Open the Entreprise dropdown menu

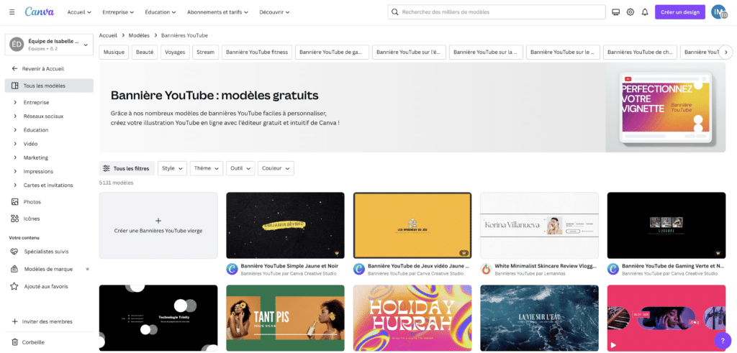pos(118,12)
